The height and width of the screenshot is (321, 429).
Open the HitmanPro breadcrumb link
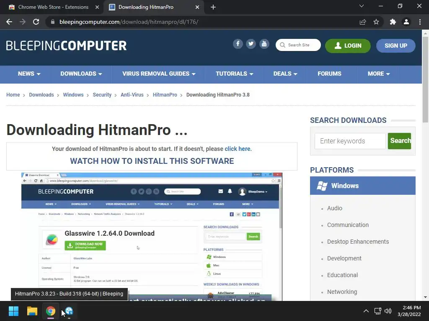coord(165,95)
